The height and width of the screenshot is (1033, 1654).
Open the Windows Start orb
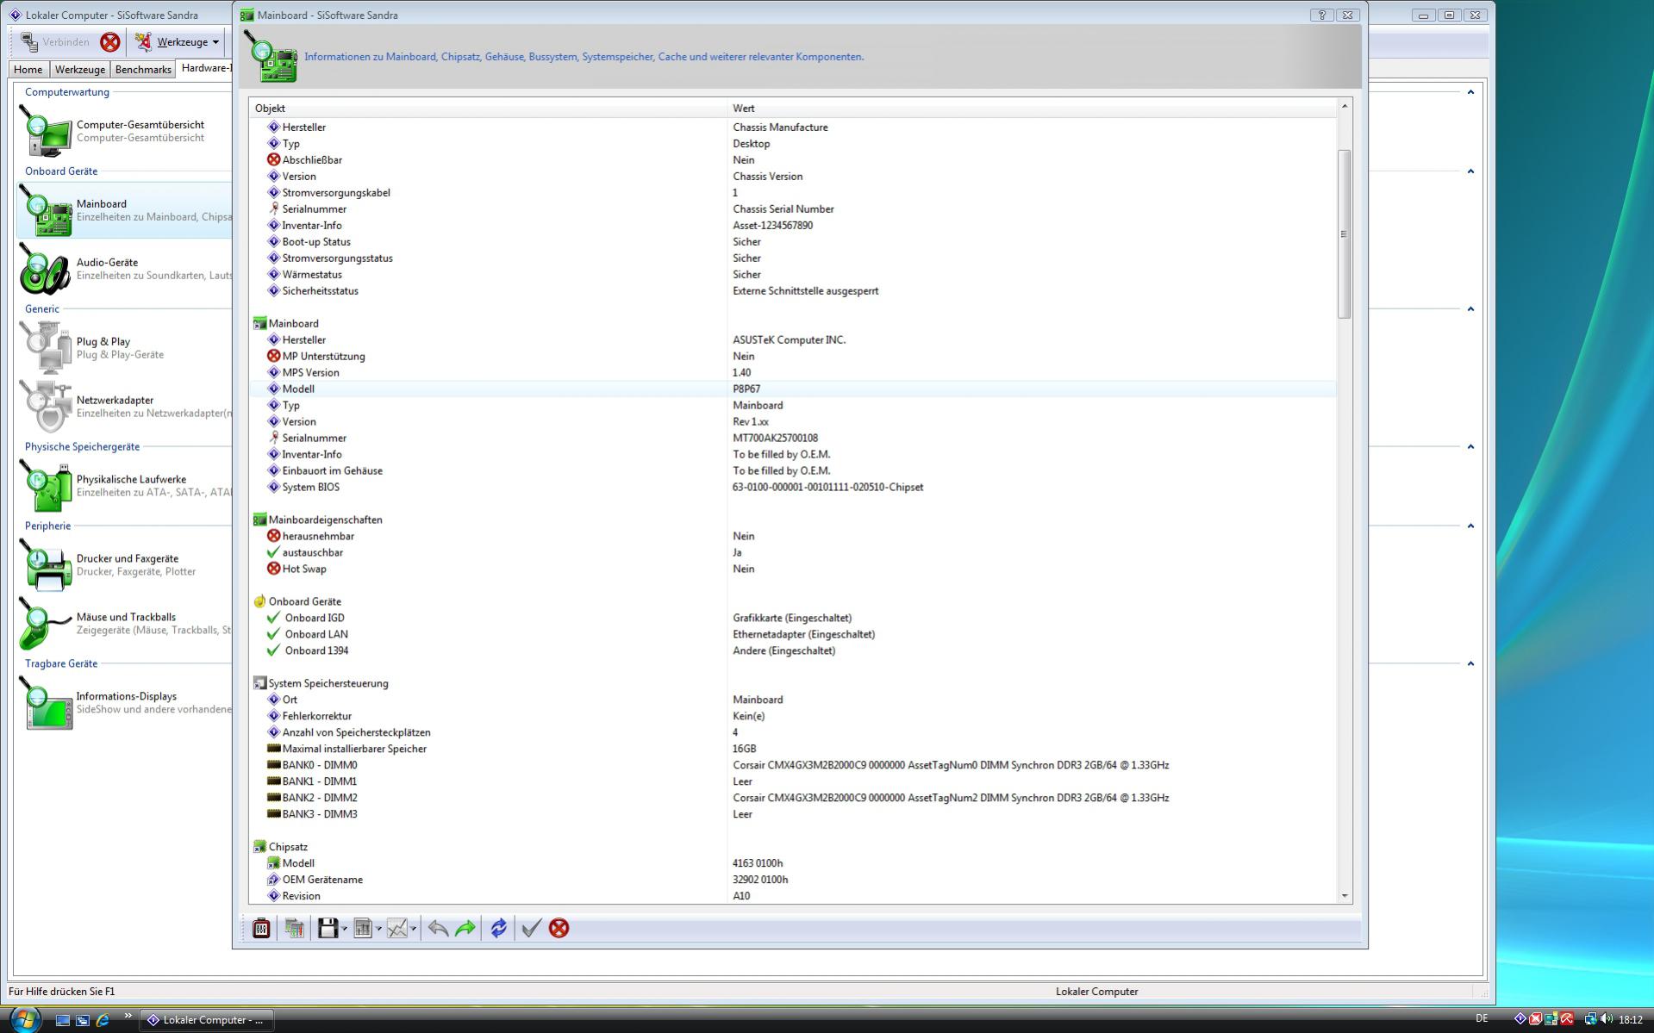click(23, 1018)
